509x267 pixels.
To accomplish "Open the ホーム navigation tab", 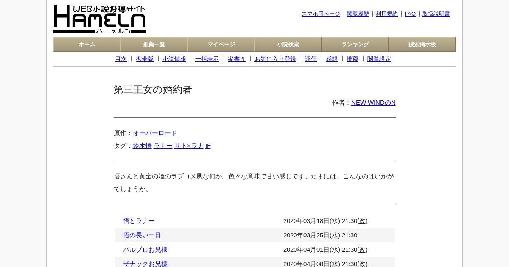I will point(87,44).
